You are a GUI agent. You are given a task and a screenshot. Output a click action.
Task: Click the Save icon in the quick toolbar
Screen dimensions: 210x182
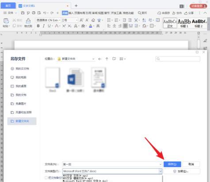point(23,13)
